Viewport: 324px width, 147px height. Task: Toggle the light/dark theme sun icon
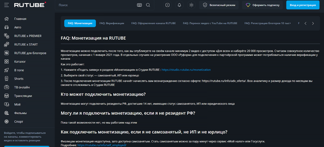(x=191, y=5)
